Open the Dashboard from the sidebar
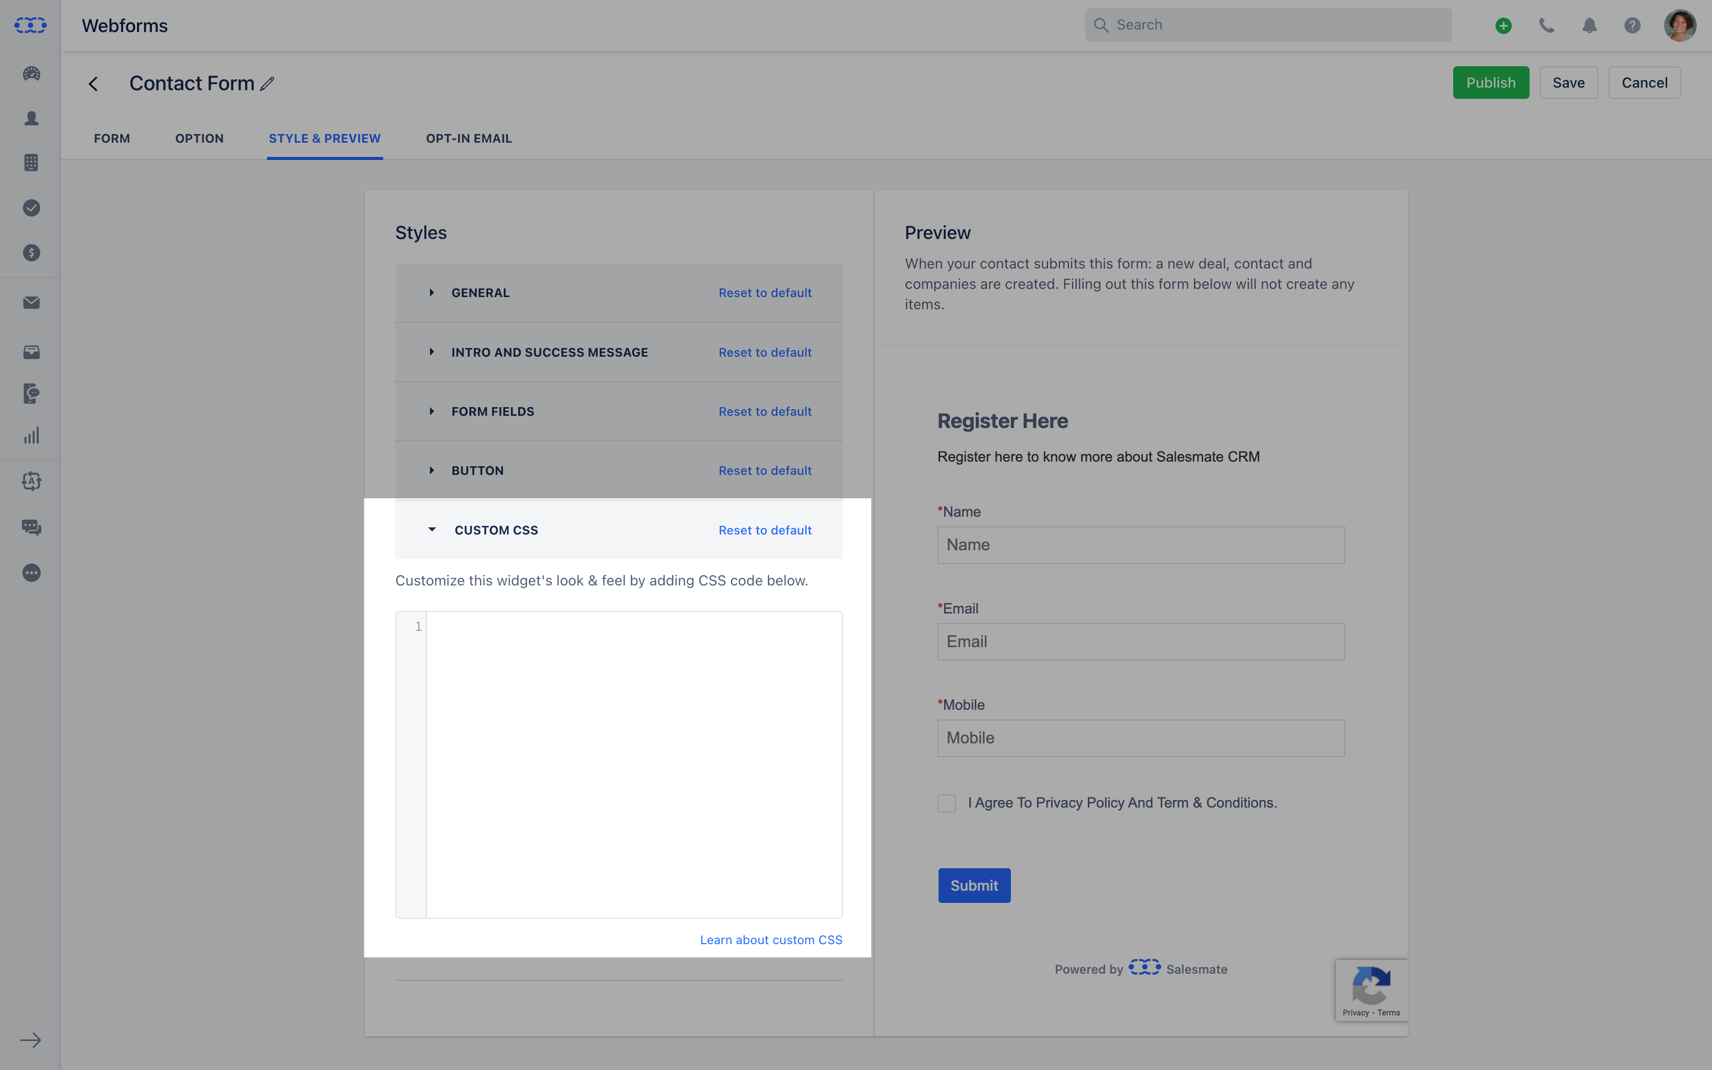Viewport: 1712px width, 1070px height. pyautogui.click(x=31, y=73)
